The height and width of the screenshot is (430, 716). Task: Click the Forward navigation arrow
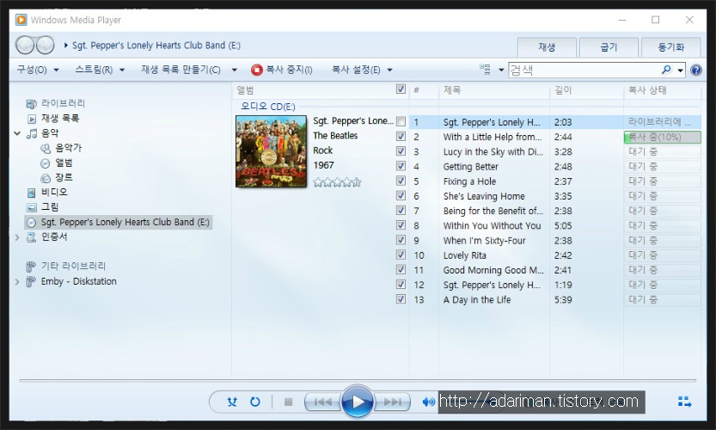click(x=45, y=46)
